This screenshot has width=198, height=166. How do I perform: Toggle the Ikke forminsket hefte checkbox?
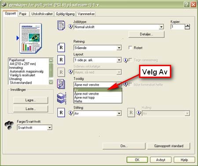pos(130,85)
